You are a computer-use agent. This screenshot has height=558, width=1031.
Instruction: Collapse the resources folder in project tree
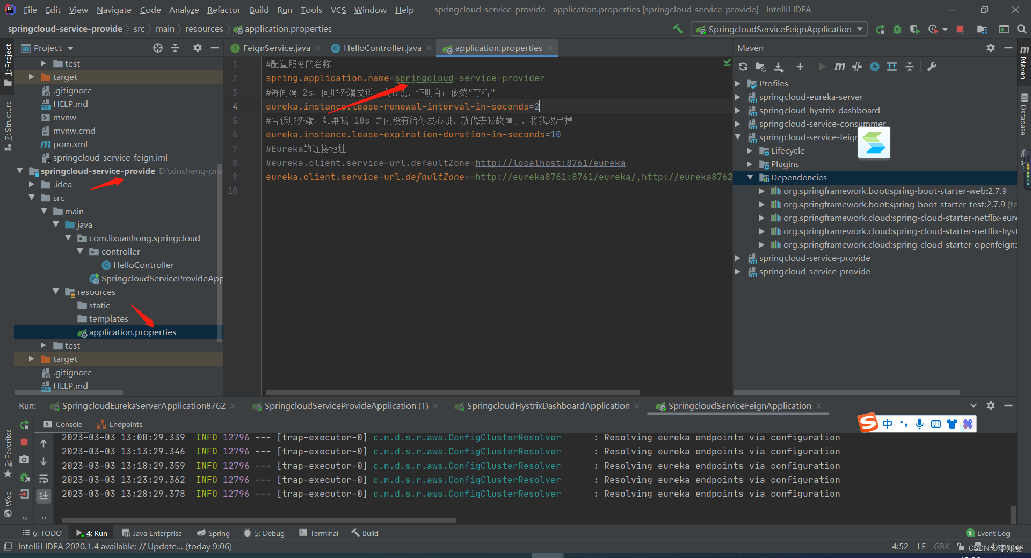pos(56,292)
